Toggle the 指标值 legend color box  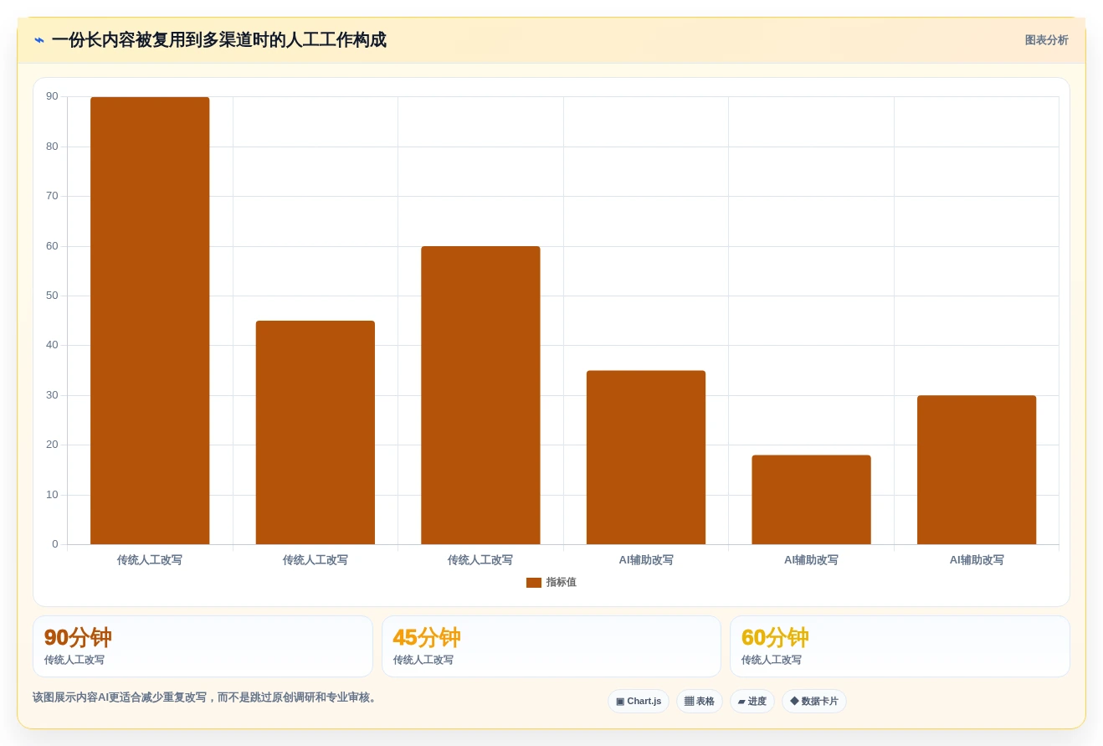pos(534,583)
